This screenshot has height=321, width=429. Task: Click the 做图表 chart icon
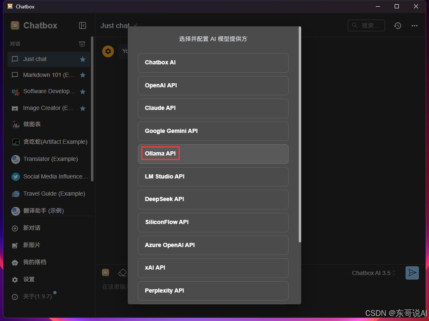pyautogui.click(x=16, y=125)
